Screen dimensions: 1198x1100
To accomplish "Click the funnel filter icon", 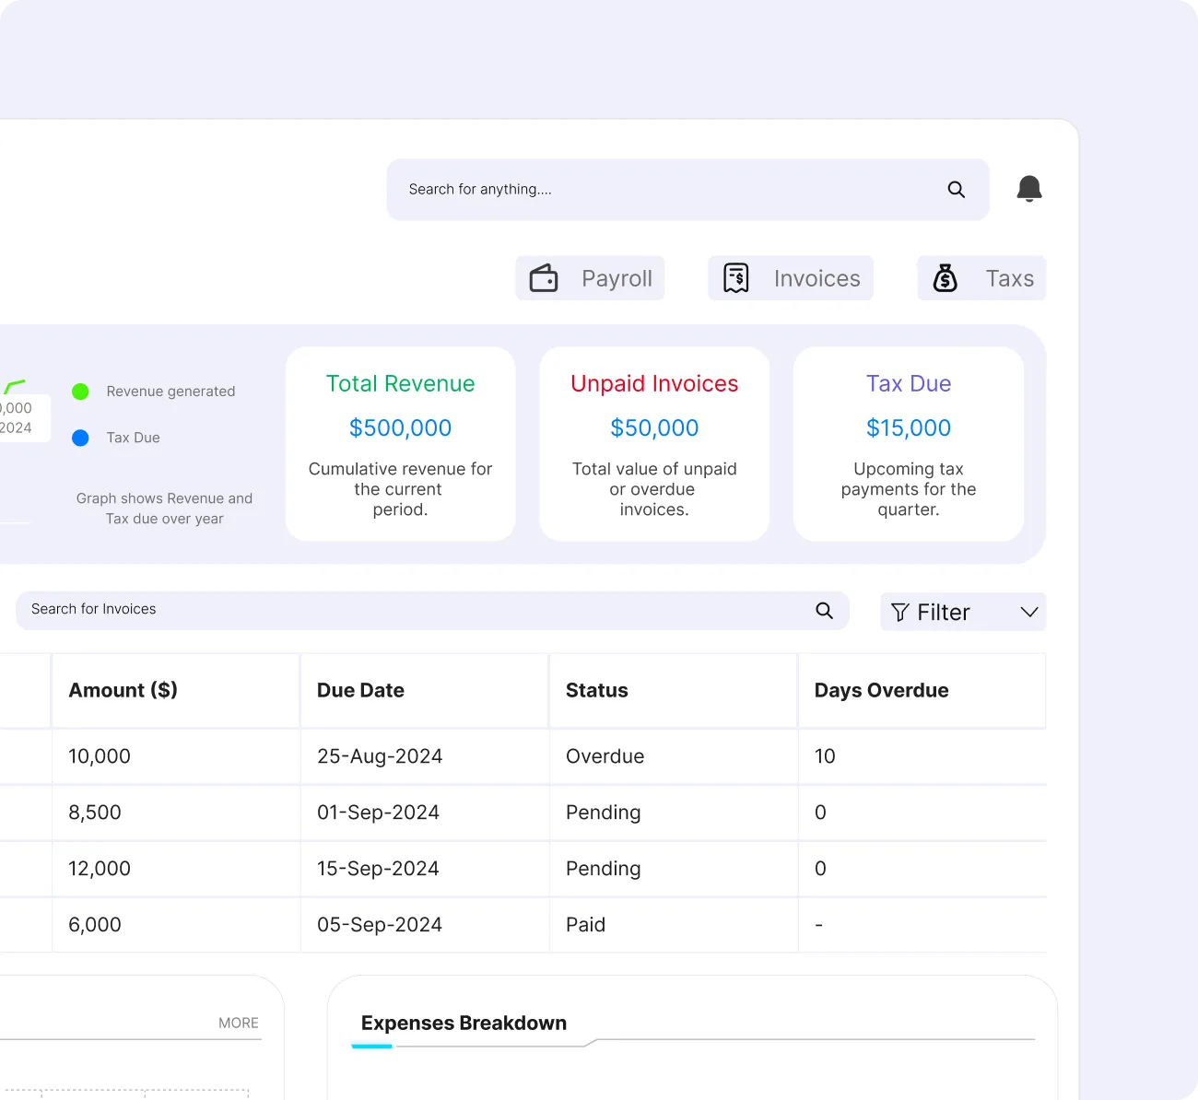I will 900,613.
